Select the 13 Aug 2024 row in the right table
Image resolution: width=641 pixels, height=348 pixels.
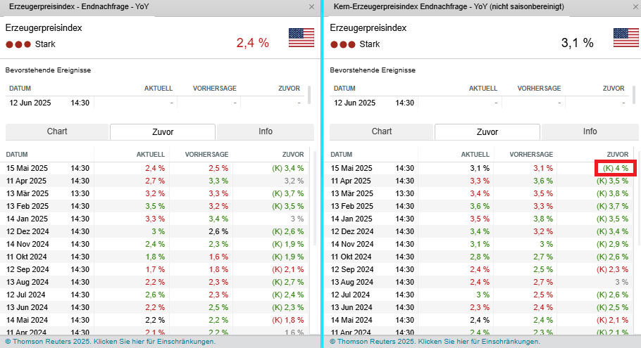[480, 282]
